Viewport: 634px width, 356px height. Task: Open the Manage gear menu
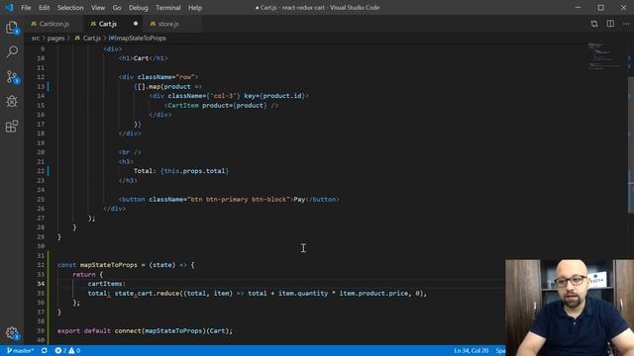click(x=12, y=333)
